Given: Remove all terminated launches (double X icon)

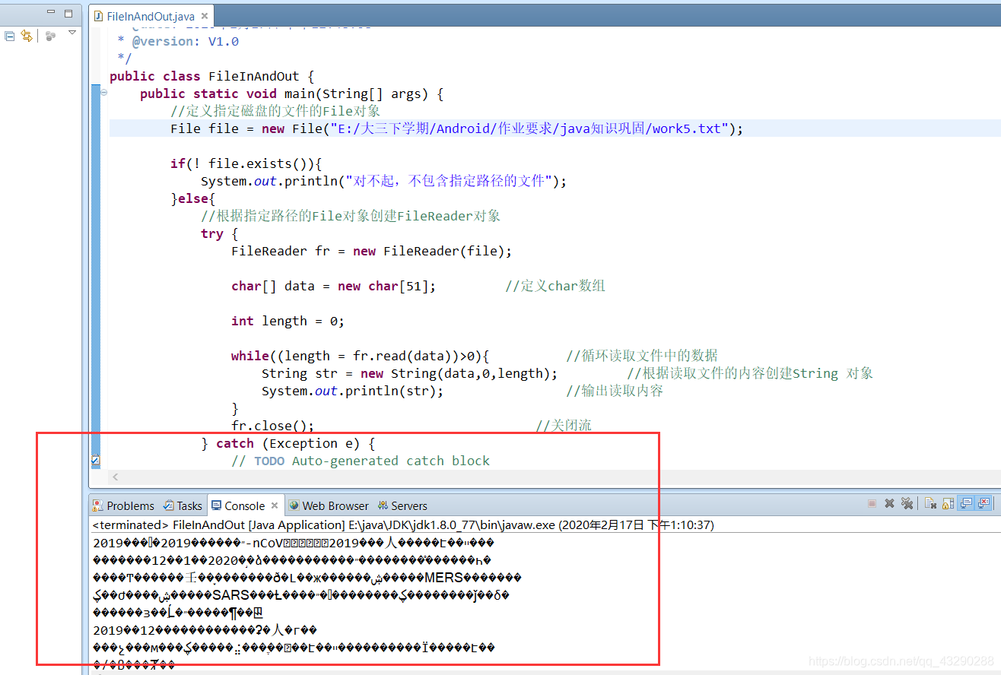Looking at the screenshot, I should point(907,504).
